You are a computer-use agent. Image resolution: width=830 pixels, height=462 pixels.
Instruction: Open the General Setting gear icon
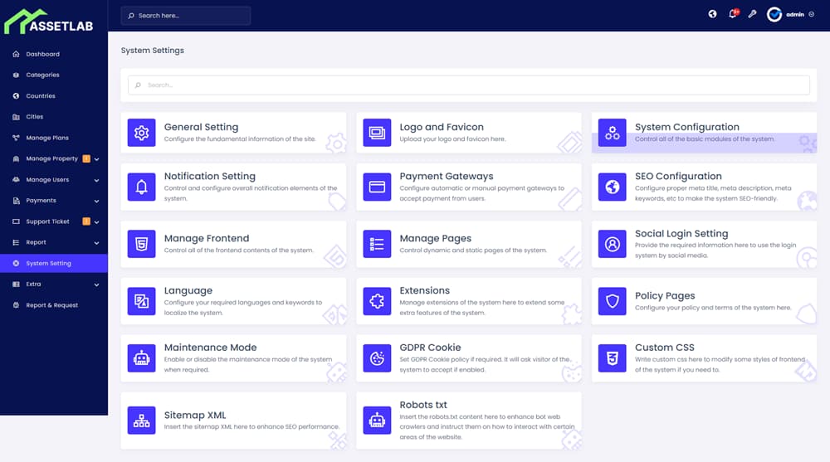pyautogui.click(x=141, y=133)
